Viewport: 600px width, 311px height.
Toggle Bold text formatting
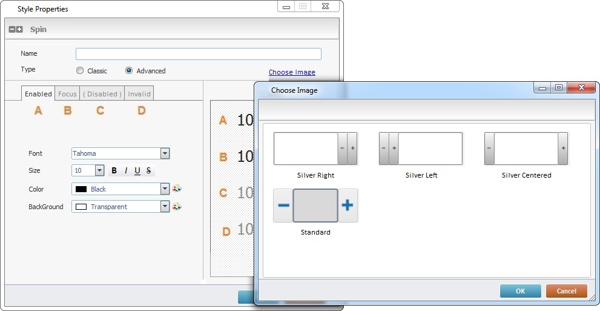[114, 171]
